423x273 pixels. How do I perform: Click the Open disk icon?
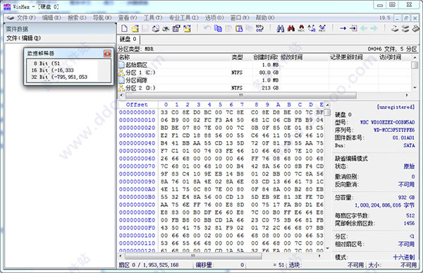395,28
